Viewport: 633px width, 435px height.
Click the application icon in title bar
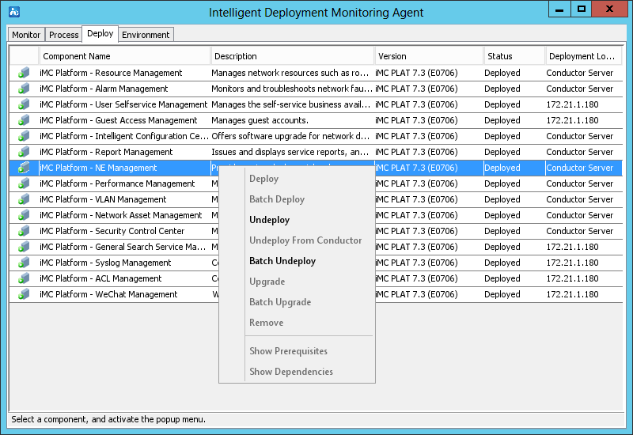click(14, 12)
